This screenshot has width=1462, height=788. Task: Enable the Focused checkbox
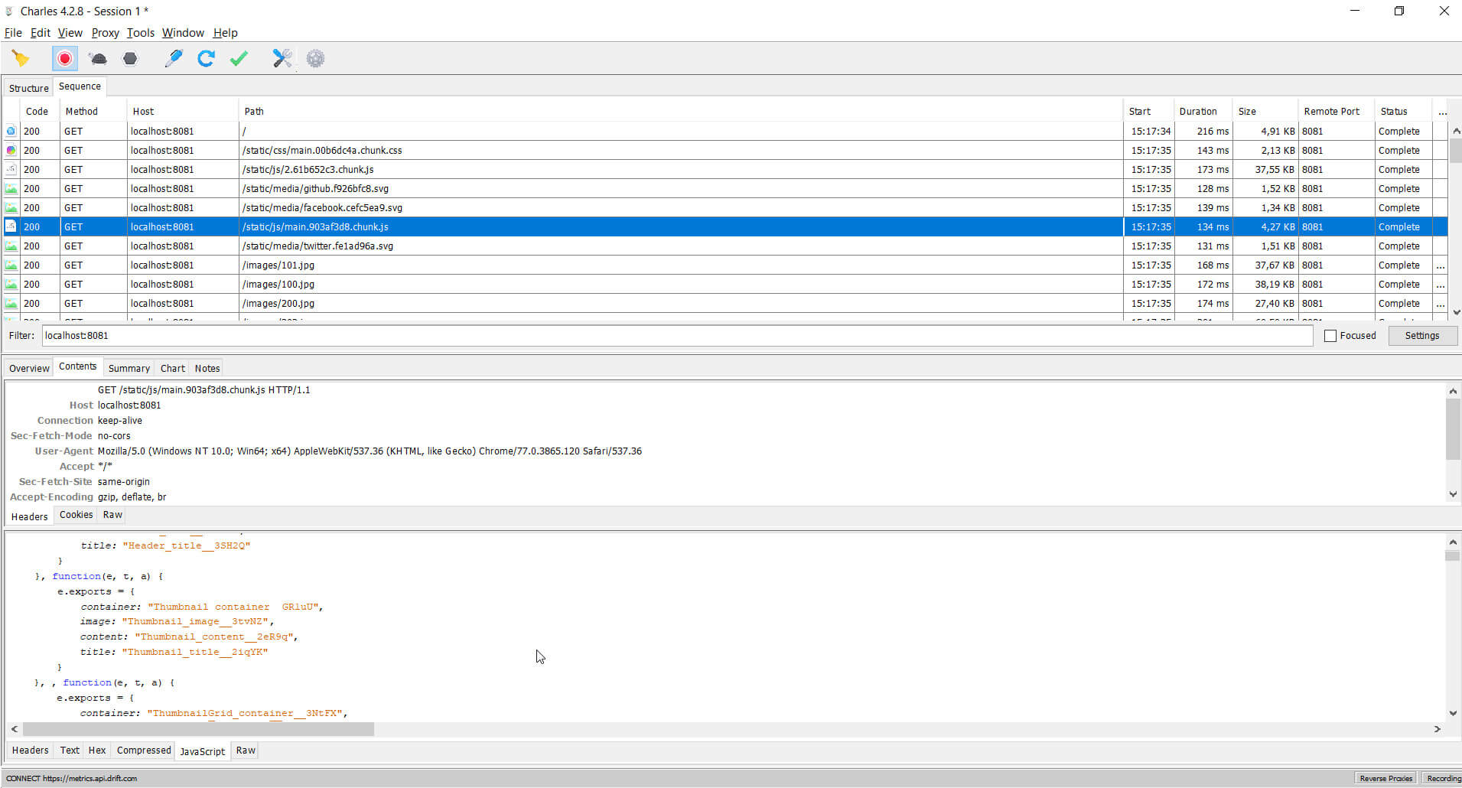tap(1330, 336)
